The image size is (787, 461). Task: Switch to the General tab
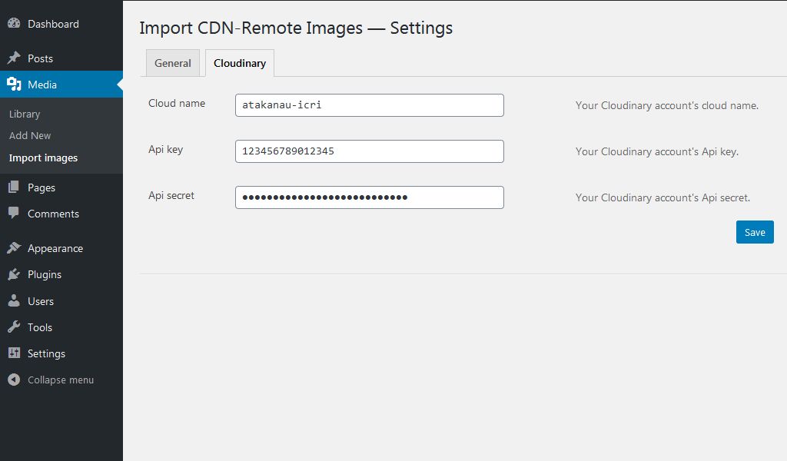173,63
